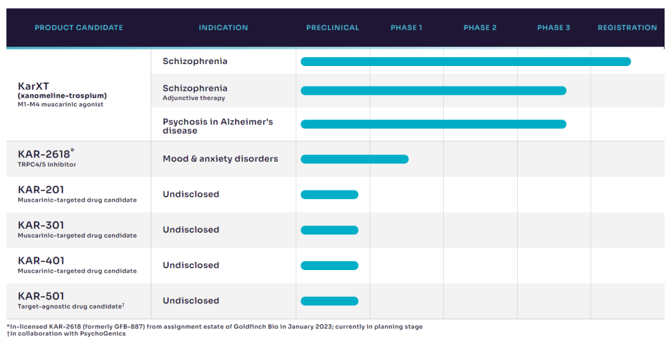
Task: Select the PHASE 1 column header
Action: [406, 27]
